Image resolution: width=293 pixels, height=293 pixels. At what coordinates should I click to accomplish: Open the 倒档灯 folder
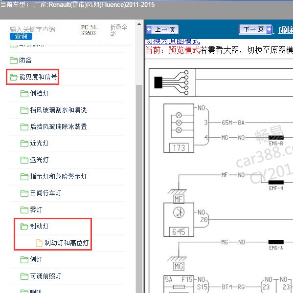click(39, 93)
